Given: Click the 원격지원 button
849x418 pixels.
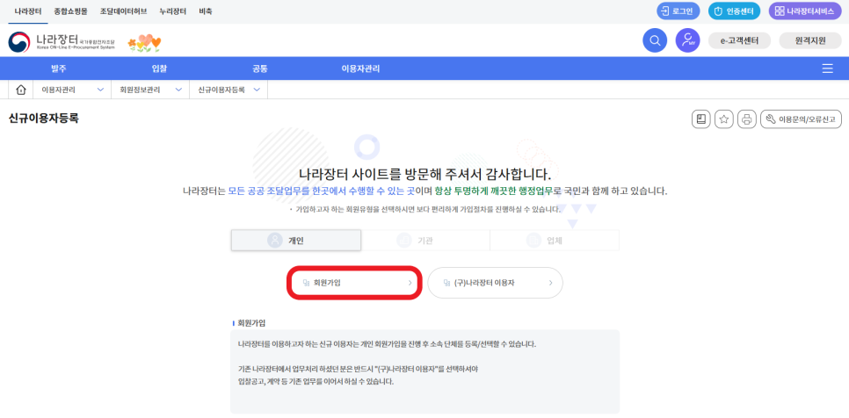Looking at the screenshot, I should click(810, 40).
